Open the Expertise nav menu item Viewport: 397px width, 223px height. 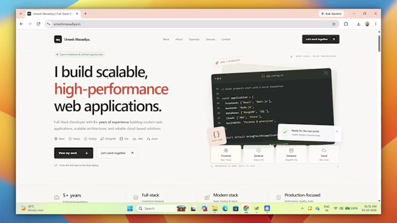[194, 40]
